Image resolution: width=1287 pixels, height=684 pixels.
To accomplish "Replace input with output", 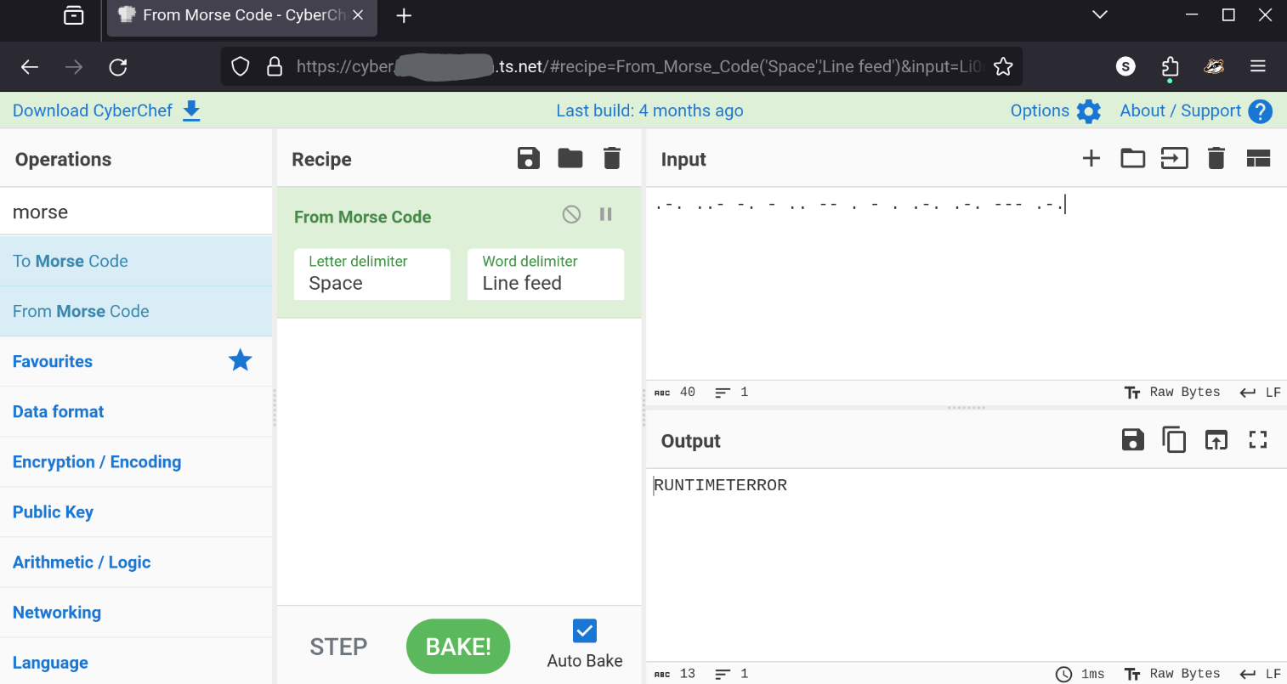I will pyautogui.click(x=1216, y=439).
